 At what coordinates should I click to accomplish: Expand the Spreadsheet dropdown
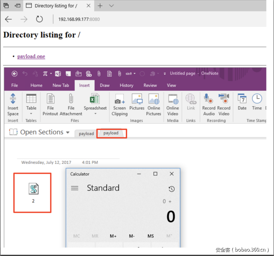tap(95, 114)
